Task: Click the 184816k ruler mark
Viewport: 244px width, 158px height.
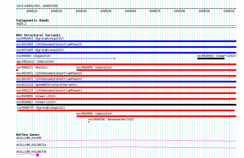Action: 130,11
